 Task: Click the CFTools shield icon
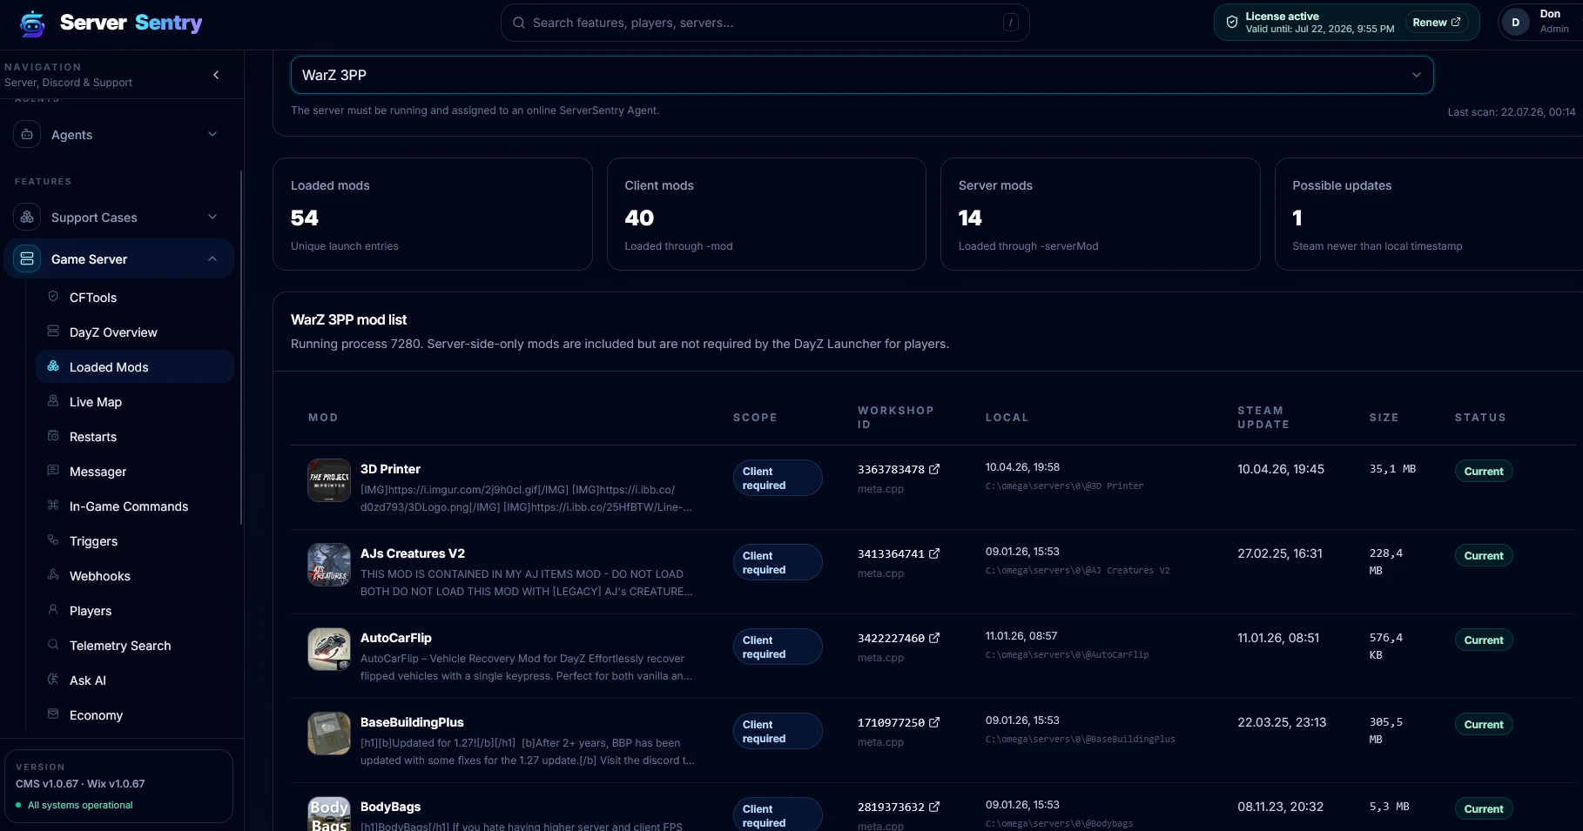pyautogui.click(x=53, y=297)
